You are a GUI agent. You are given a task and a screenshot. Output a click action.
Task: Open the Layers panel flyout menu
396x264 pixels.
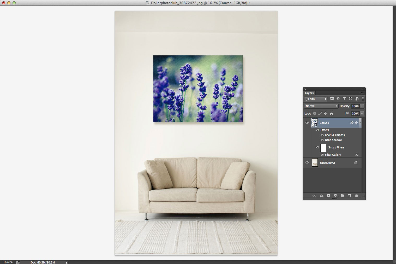coord(363,93)
